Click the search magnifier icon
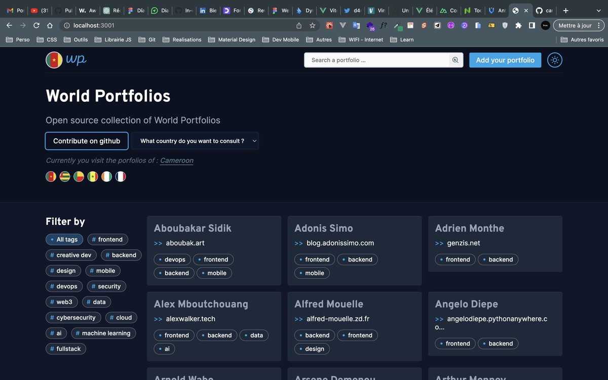The height and width of the screenshot is (380, 608). (455, 60)
